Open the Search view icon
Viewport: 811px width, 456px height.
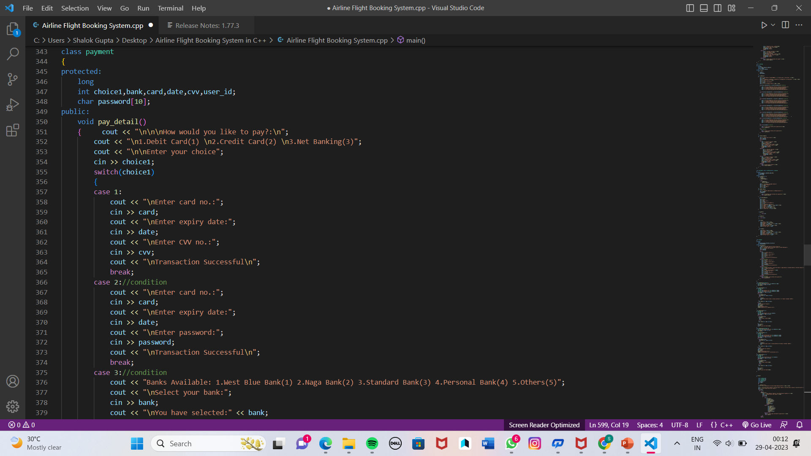tap(13, 54)
